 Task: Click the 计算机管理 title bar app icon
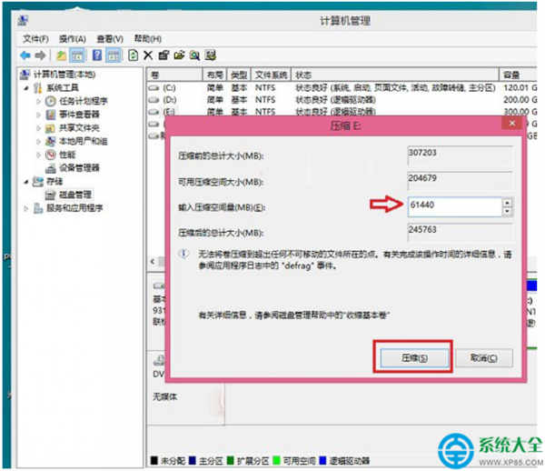click(x=23, y=21)
